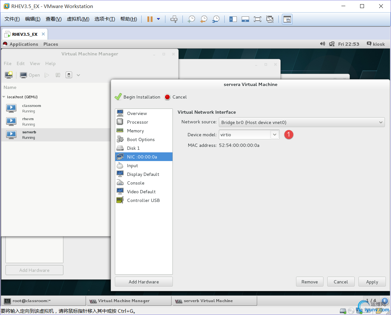Select Processor in hardware list
391x315 pixels.
(144, 122)
